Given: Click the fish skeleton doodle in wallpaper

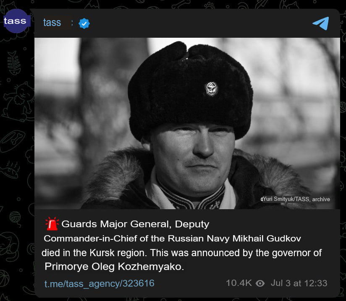Looking at the screenshot, I should click(14, 63).
